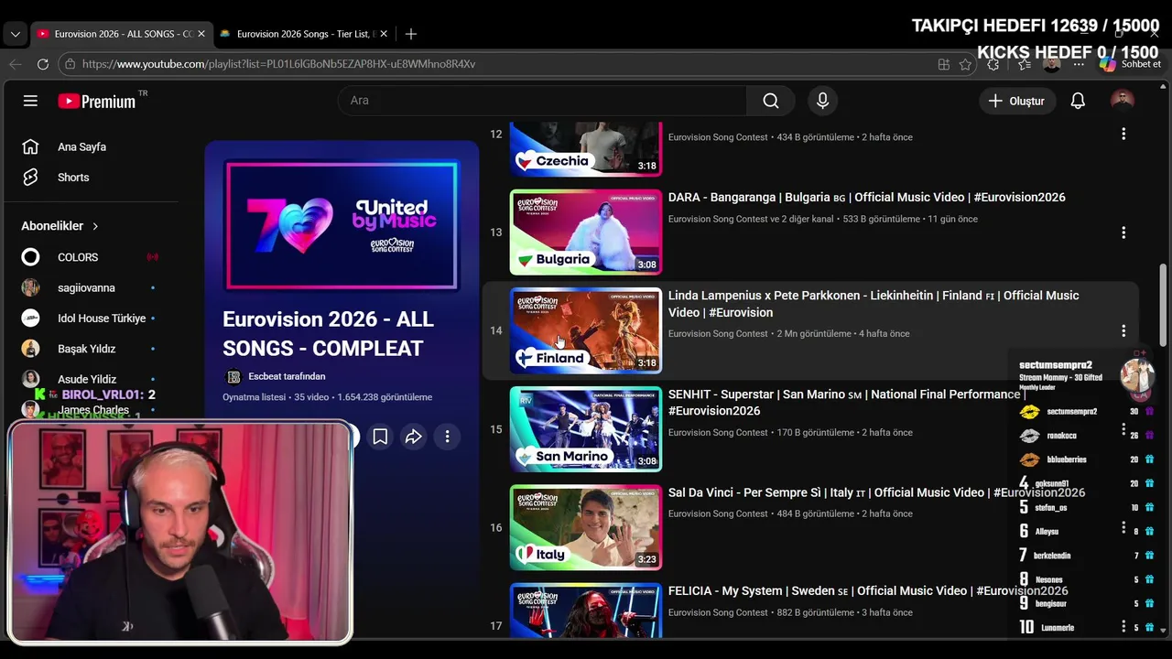1172x659 pixels.
Task: Click the browser address bar URL
Action: (278, 64)
